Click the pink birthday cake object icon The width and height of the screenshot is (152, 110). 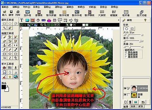(49, 20)
